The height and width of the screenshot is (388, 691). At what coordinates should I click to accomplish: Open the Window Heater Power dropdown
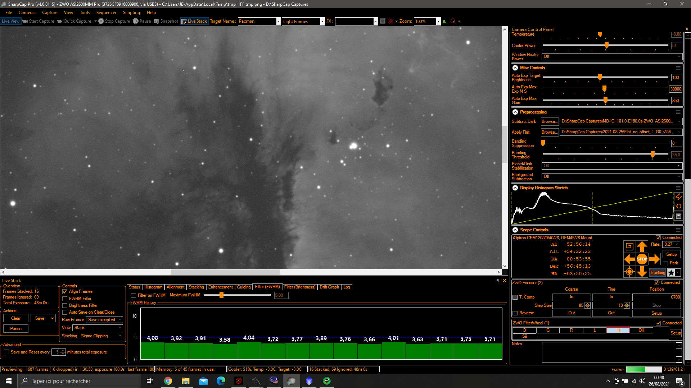(x=612, y=56)
